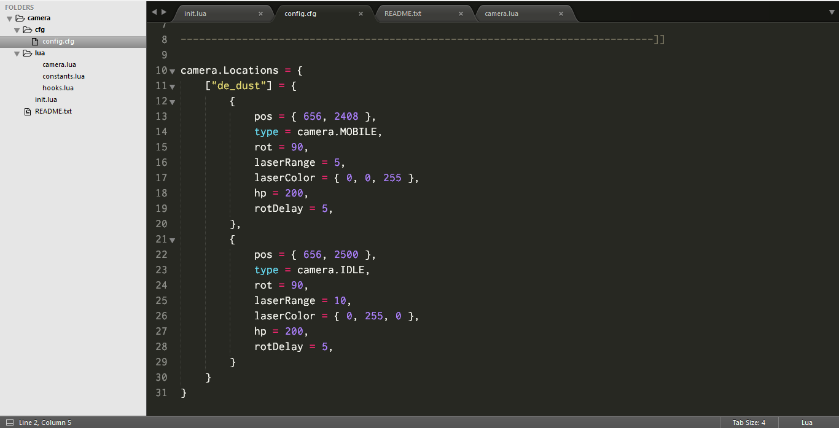This screenshot has width=839, height=428.
Task: Collapse the lua folder
Action: click(x=17, y=53)
